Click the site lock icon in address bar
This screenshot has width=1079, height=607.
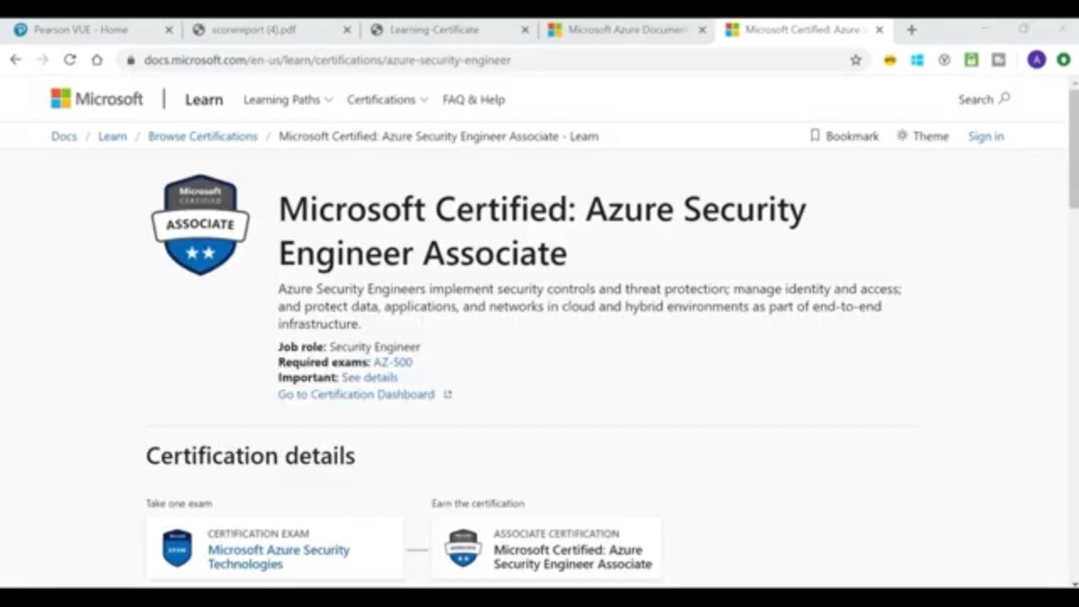click(130, 60)
